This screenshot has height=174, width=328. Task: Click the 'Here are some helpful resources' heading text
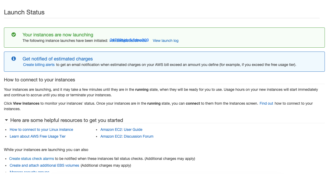[x=67, y=120]
